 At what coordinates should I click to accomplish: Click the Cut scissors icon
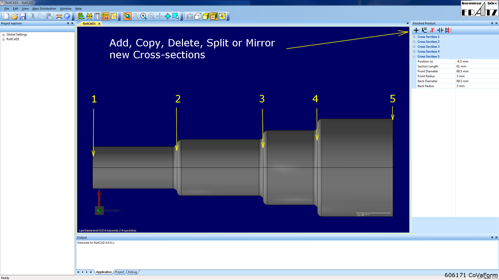[x=33, y=16]
